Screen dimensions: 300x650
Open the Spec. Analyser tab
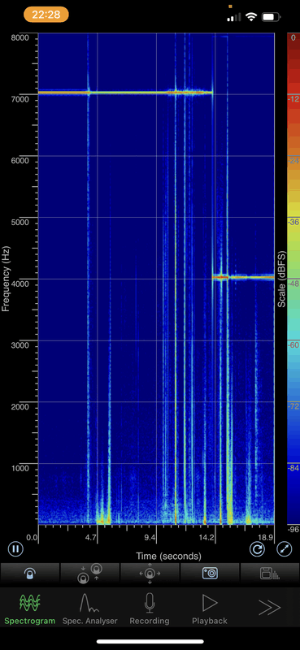[x=89, y=609]
